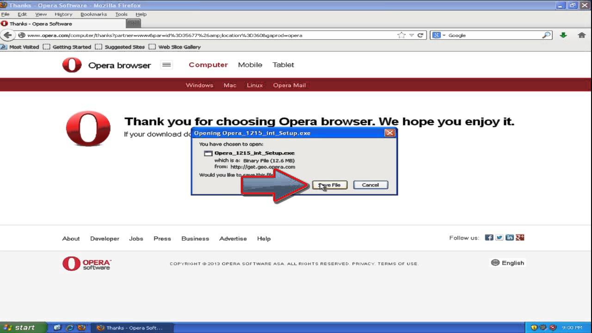Click the Internet Explorer quick launch icon
The image size is (592, 333).
(70, 327)
